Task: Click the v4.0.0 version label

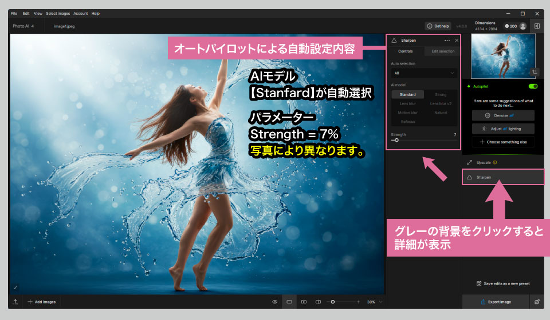Action: pyautogui.click(x=461, y=26)
